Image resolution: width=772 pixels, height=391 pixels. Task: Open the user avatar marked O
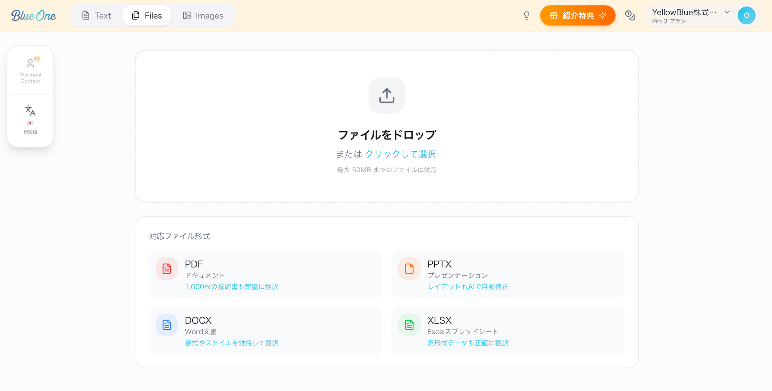[x=747, y=15]
